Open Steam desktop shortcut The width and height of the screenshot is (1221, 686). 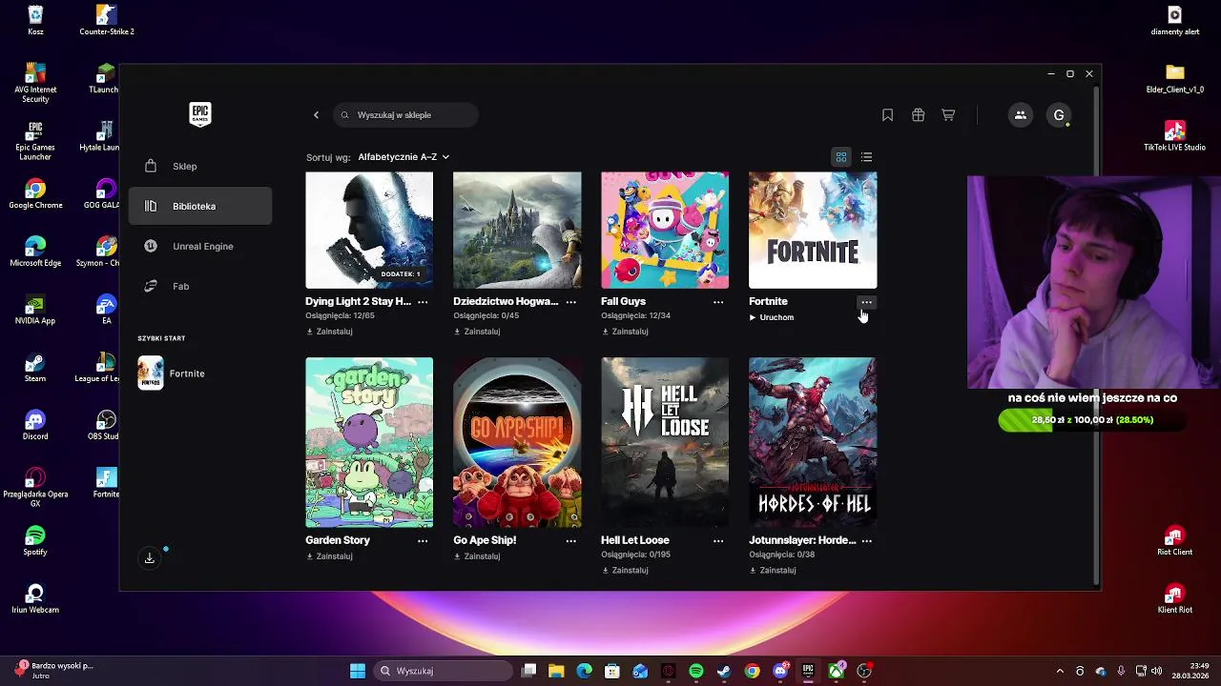click(x=35, y=368)
